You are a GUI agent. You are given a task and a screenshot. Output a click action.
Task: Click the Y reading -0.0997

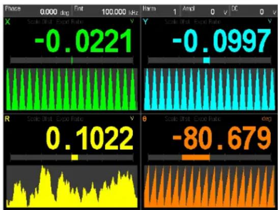click(x=222, y=41)
